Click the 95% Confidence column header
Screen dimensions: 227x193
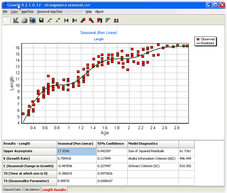112,144
